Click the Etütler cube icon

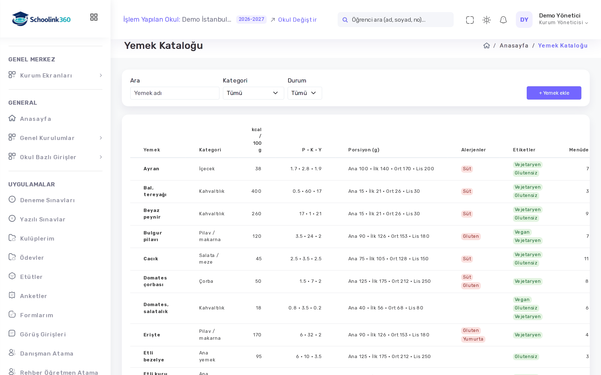click(x=12, y=276)
